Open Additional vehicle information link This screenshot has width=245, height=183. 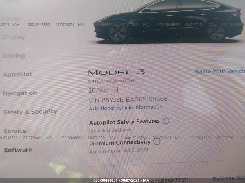coord(126,108)
